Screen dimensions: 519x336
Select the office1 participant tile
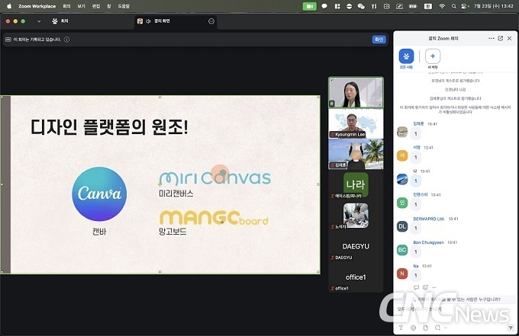coord(356,277)
